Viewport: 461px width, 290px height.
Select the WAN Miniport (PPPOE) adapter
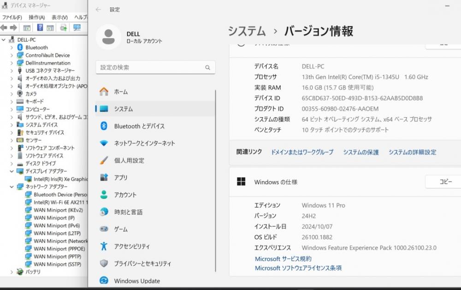59,249
